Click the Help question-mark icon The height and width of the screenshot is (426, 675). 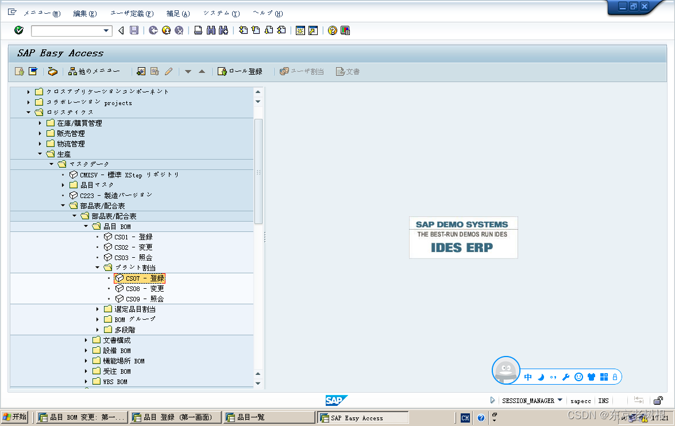point(332,30)
